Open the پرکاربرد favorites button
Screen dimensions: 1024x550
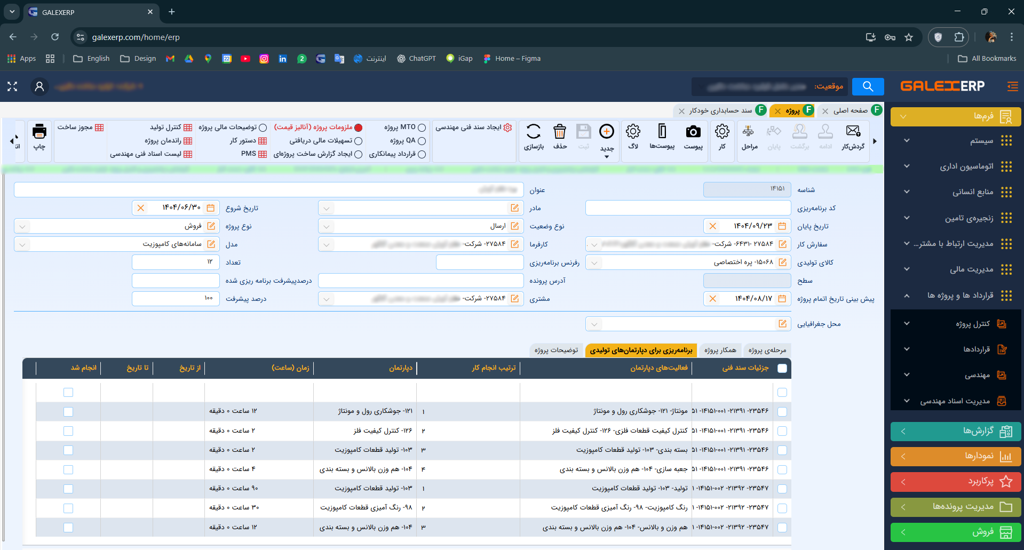click(956, 482)
